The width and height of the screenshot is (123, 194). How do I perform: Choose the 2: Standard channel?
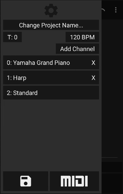click(x=51, y=93)
